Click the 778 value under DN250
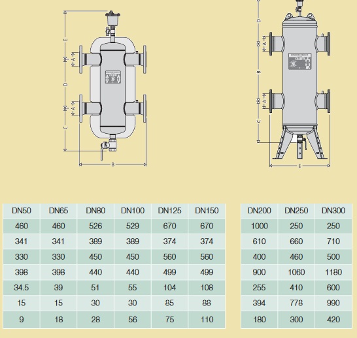This screenshot has height=338, width=357. tap(296, 303)
